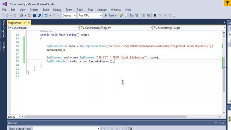Open the Build menu
The image size is (231, 130).
(x=46, y=10)
